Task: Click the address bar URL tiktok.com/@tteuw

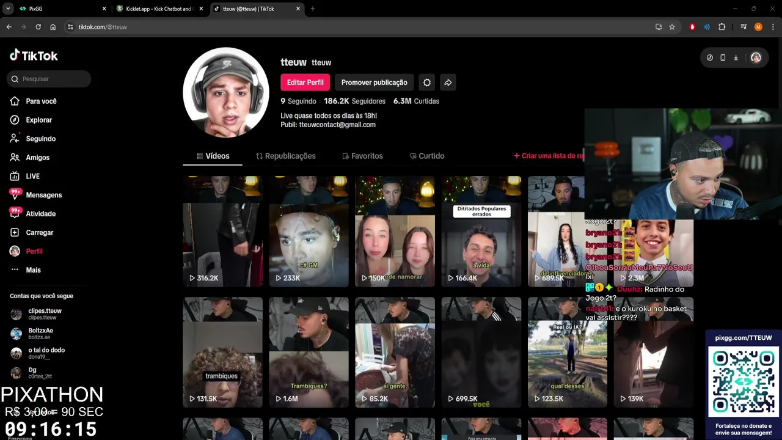Action: click(103, 27)
